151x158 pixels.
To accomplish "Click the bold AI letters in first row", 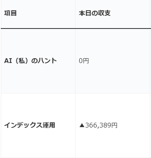I will coord(8,61).
